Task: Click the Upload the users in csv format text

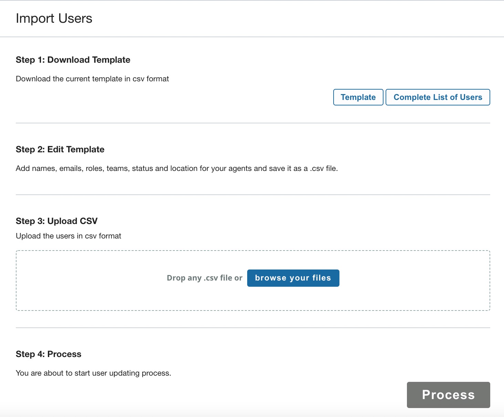Action: (x=68, y=236)
